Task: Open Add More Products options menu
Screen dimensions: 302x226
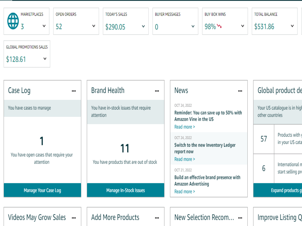Action: point(157,218)
